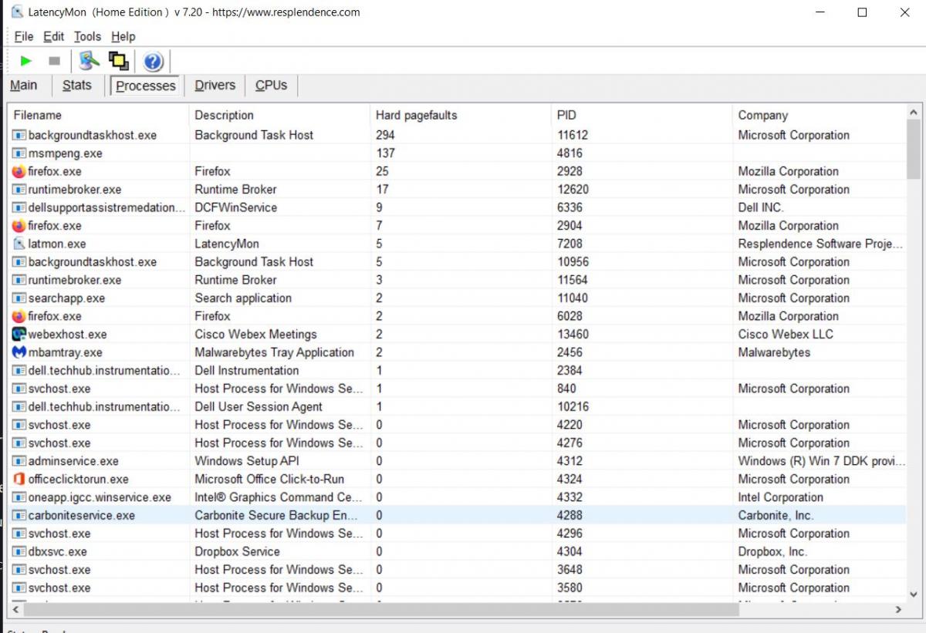Image resolution: width=926 pixels, height=633 pixels.
Task: Select the 'Dropbox Service' description cell
Action: click(x=237, y=552)
